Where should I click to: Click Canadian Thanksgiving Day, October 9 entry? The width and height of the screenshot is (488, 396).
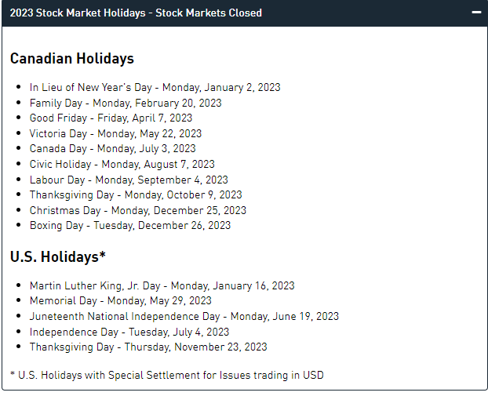(x=136, y=194)
